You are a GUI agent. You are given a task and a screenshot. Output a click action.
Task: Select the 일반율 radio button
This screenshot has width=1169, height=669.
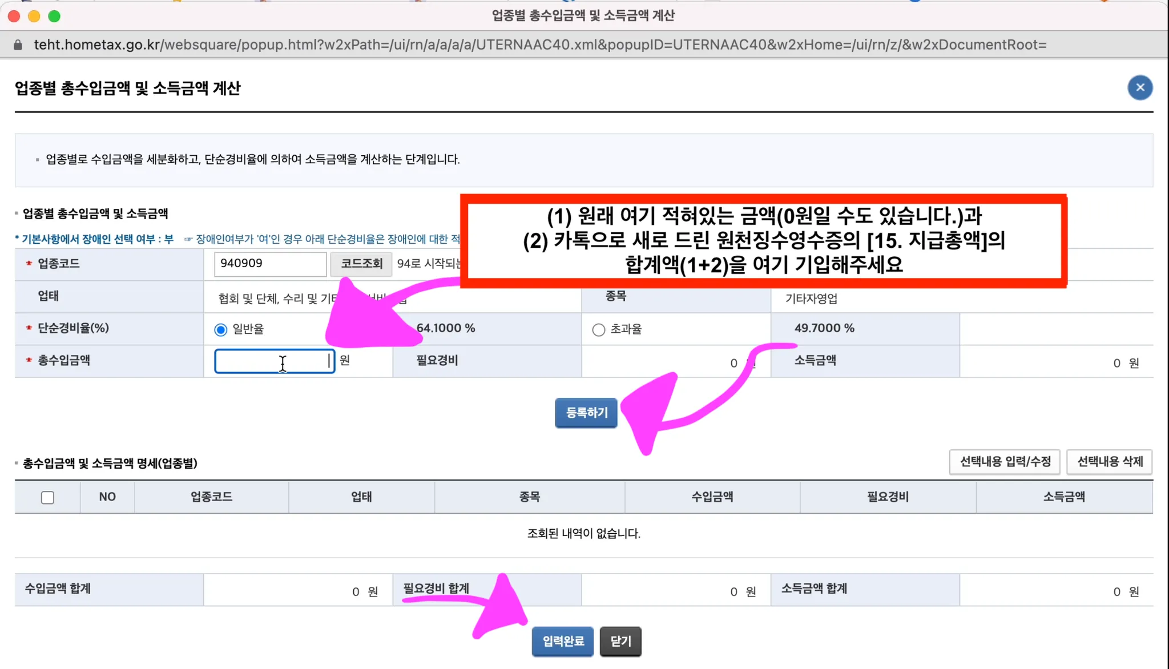(221, 330)
